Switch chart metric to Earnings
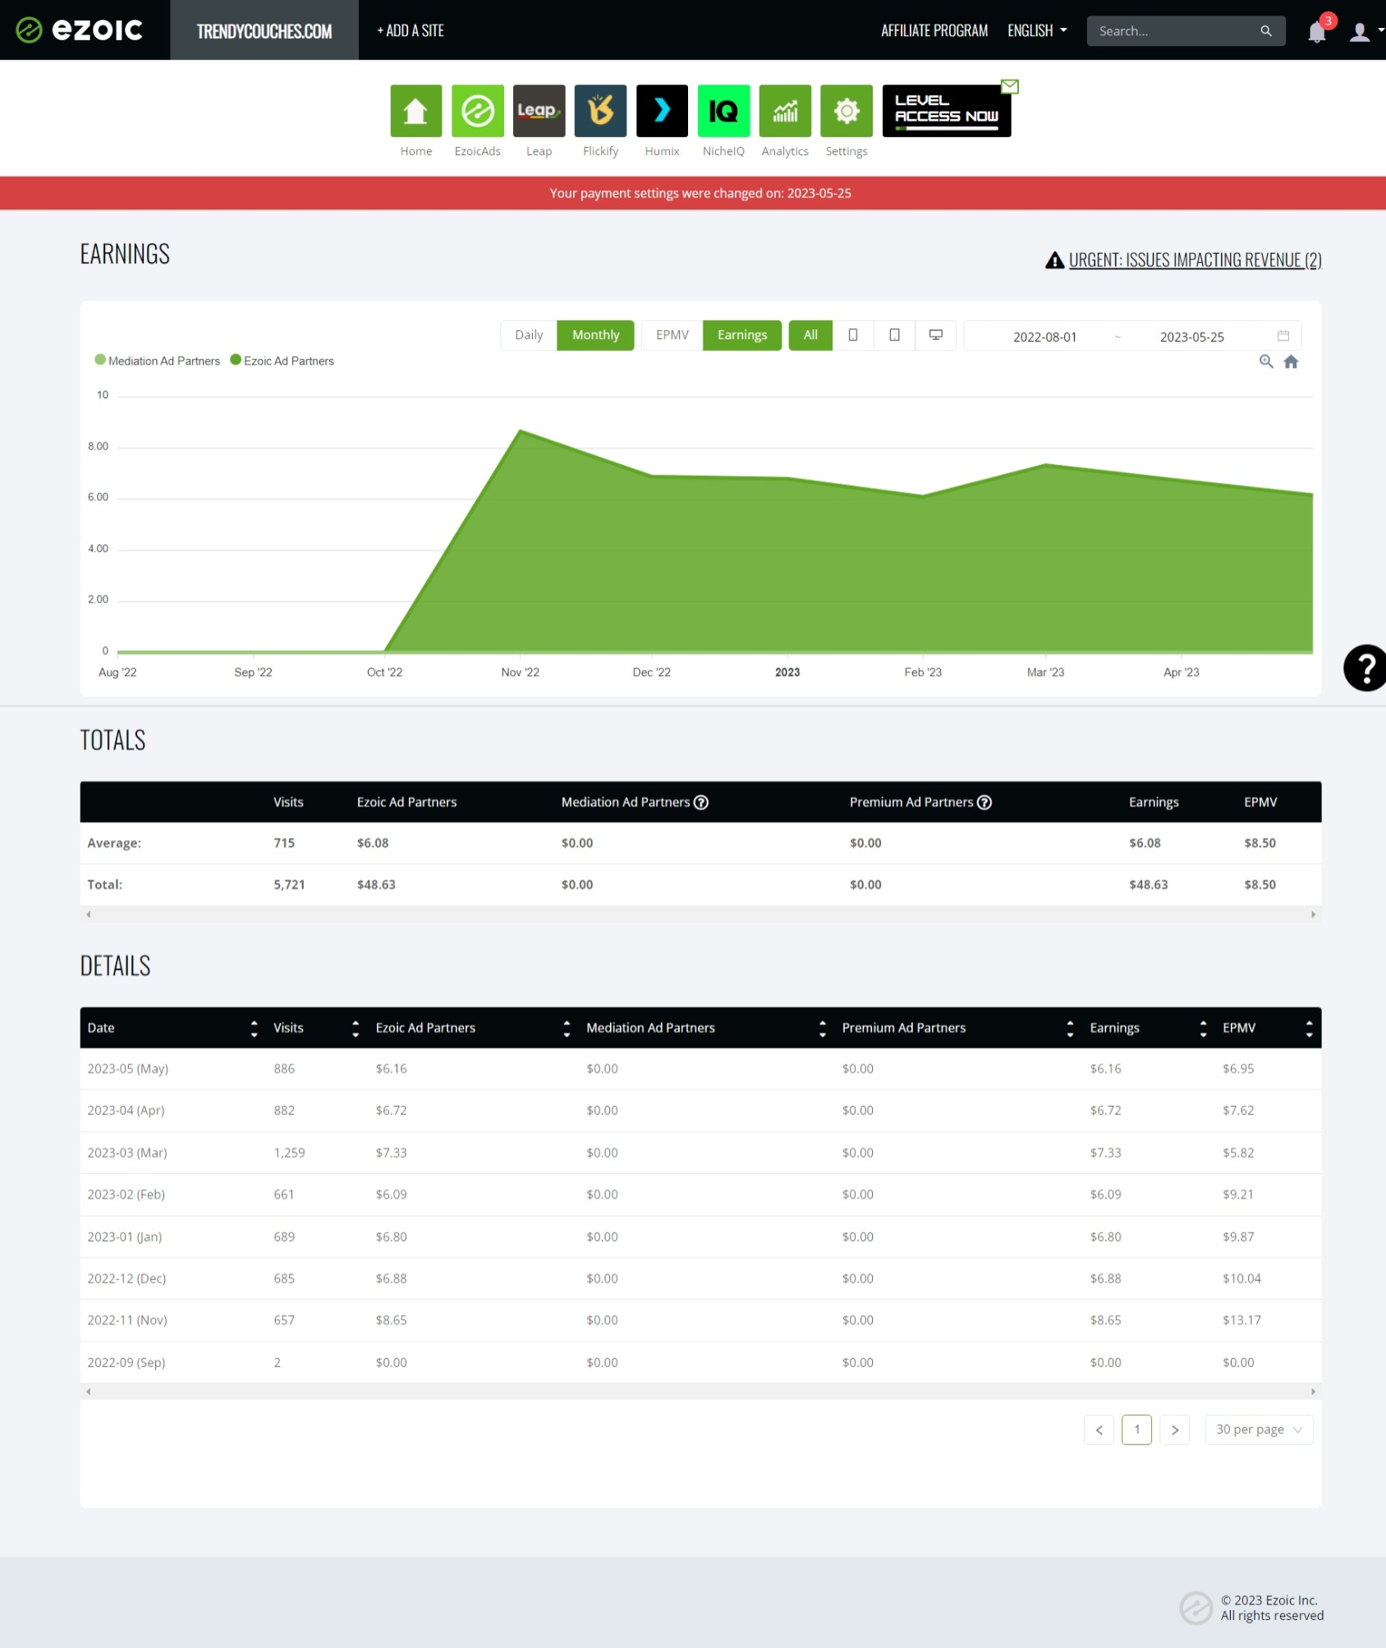The width and height of the screenshot is (1386, 1648). [742, 335]
